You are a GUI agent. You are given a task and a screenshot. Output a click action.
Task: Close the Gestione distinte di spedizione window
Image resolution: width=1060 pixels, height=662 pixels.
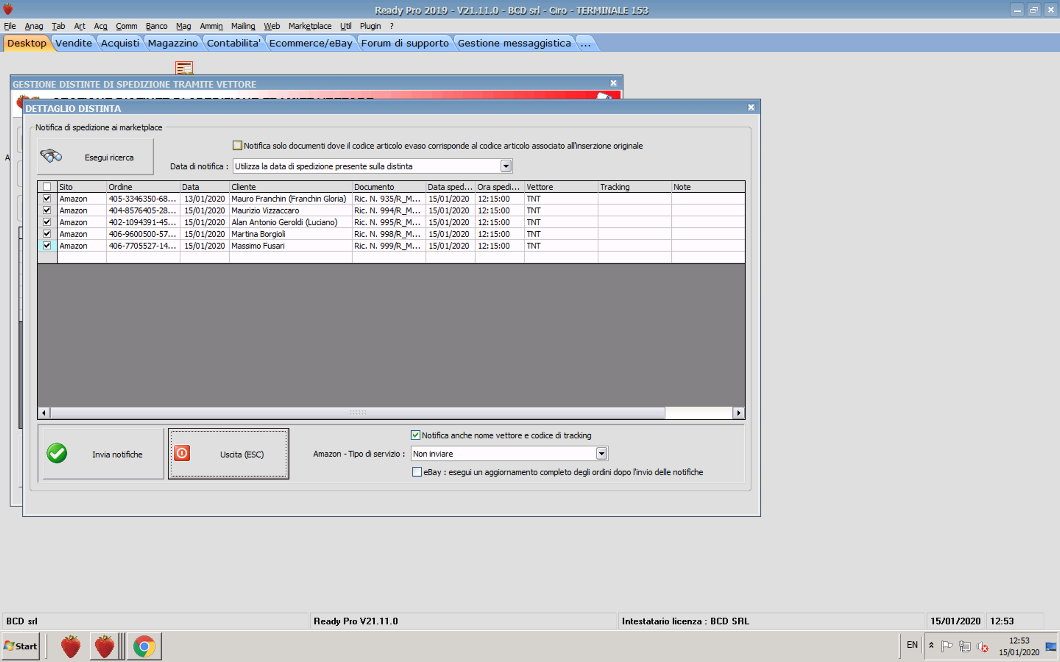coord(613,83)
